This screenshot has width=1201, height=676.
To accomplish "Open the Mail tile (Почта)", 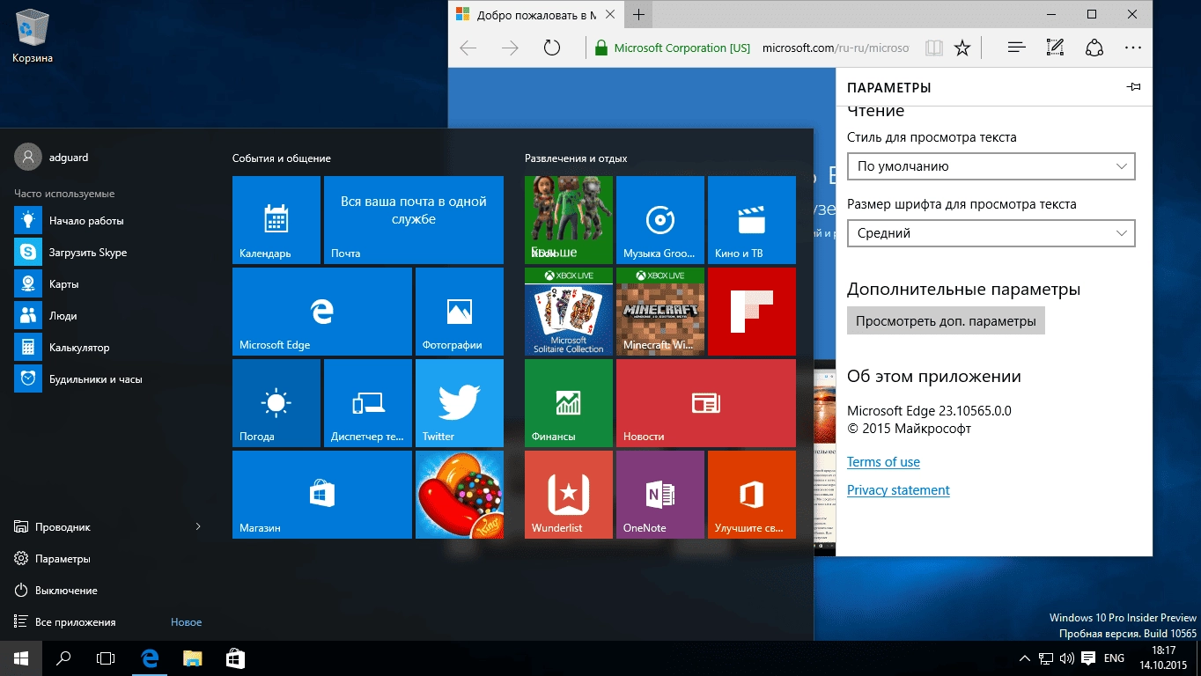I will 414,220.
